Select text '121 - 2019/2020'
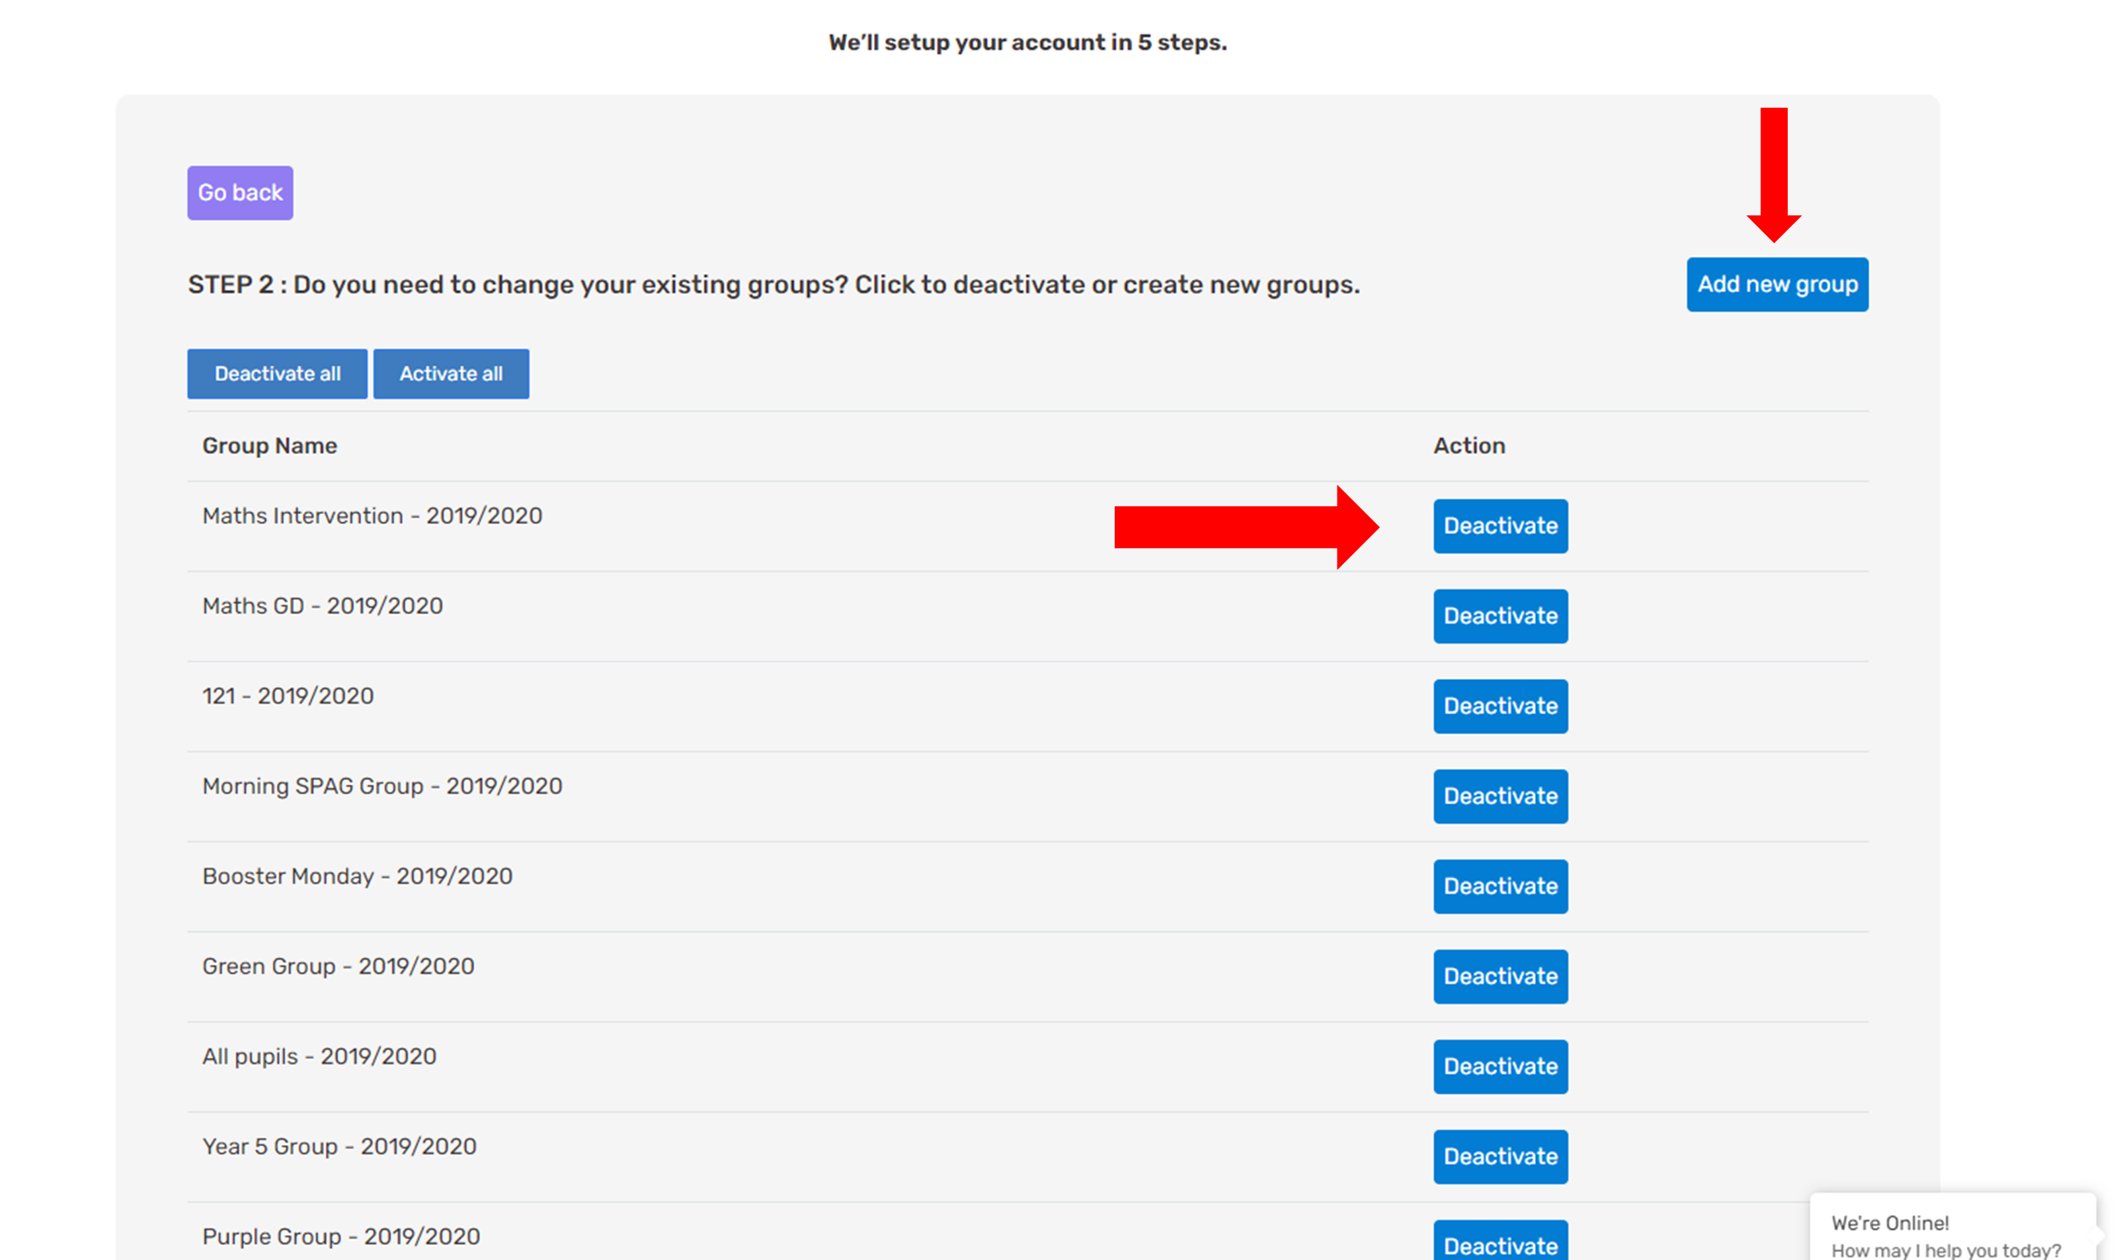Screen dimensions: 2115x1260 (x=288, y=695)
